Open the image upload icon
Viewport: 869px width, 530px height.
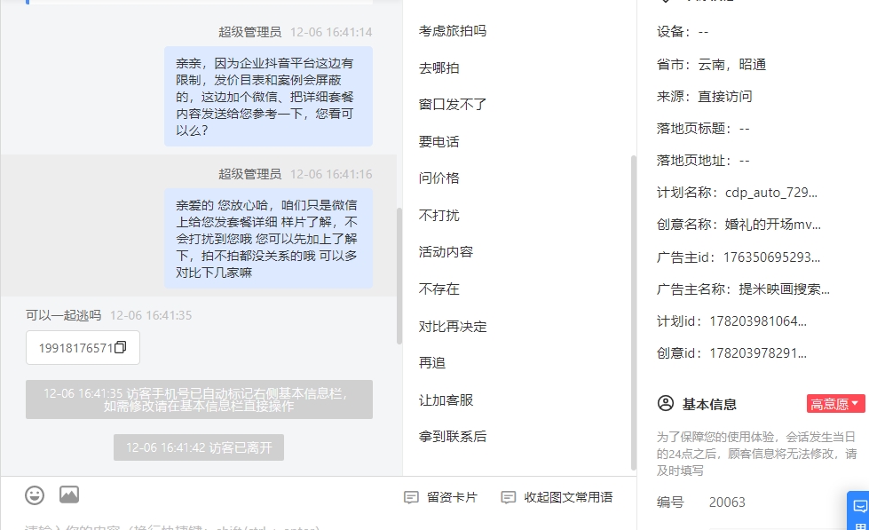coord(69,494)
